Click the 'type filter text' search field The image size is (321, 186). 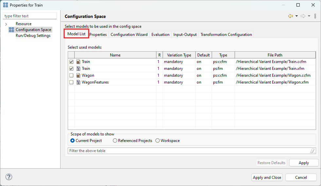(x=30, y=16)
